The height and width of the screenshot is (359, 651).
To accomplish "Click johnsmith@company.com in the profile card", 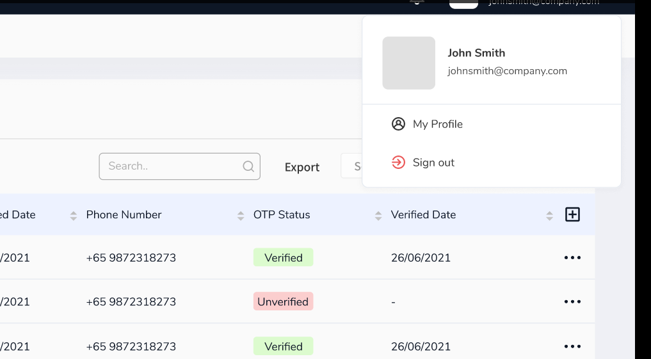I will click(x=507, y=71).
